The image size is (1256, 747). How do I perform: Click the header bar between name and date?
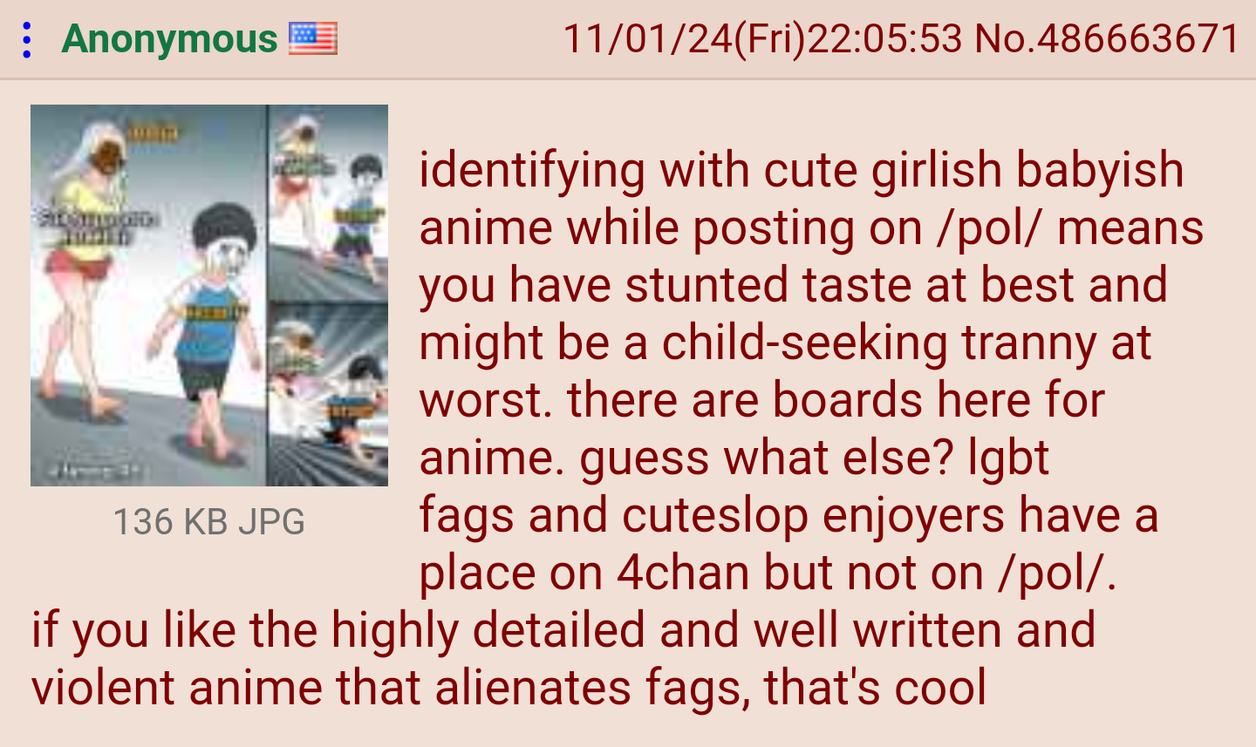click(x=449, y=39)
